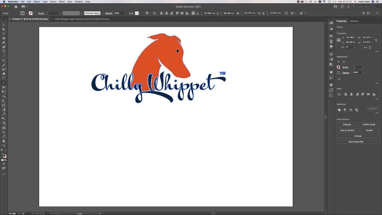Select reference point locator in Transform
This screenshot has width=382, height=215.
coord(339,40)
